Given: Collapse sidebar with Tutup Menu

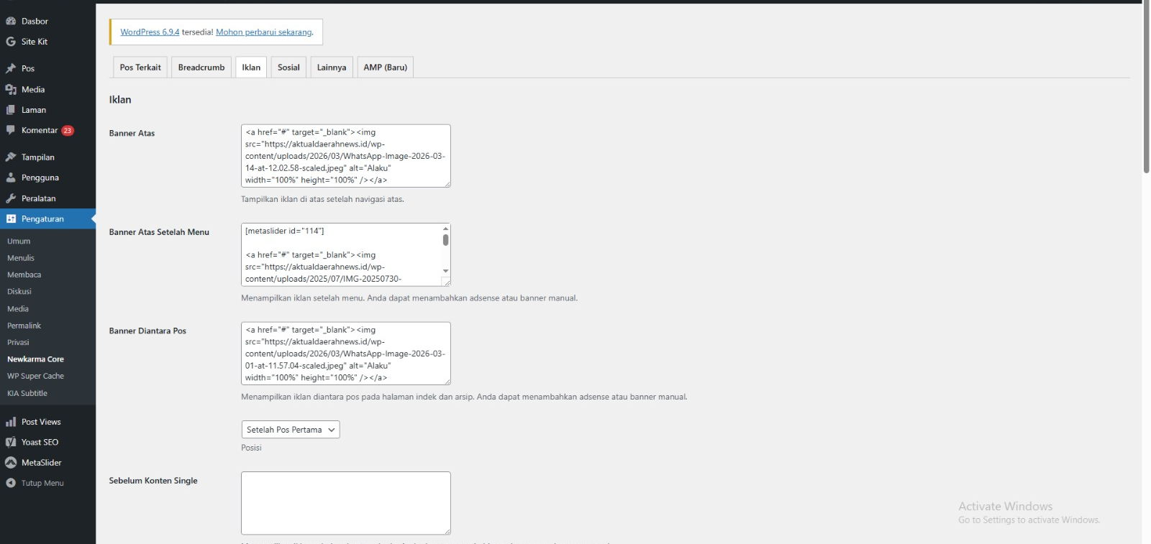Looking at the screenshot, I should click(35, 483).
